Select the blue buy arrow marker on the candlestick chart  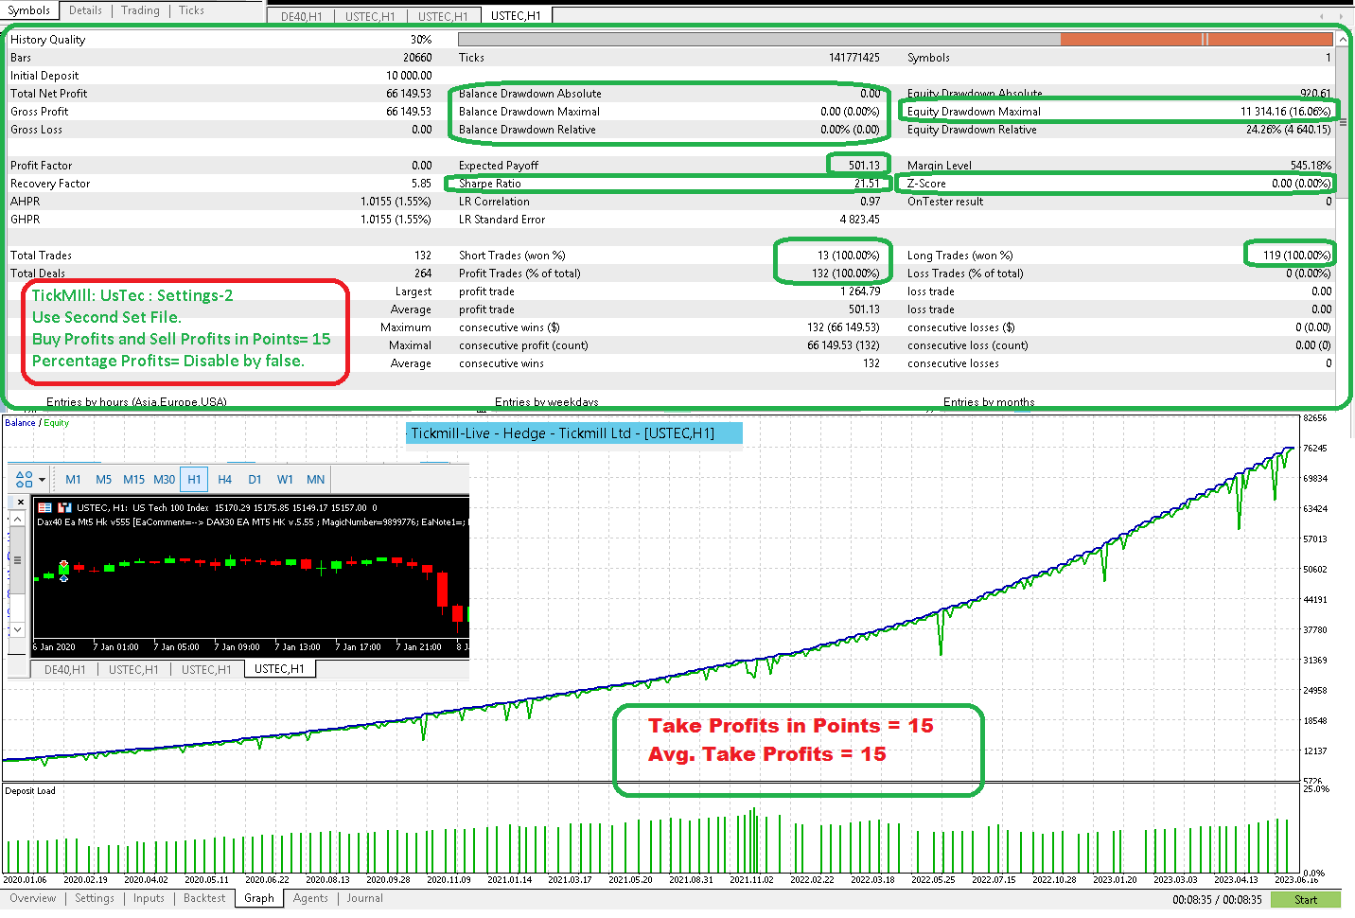coord(63,577)
